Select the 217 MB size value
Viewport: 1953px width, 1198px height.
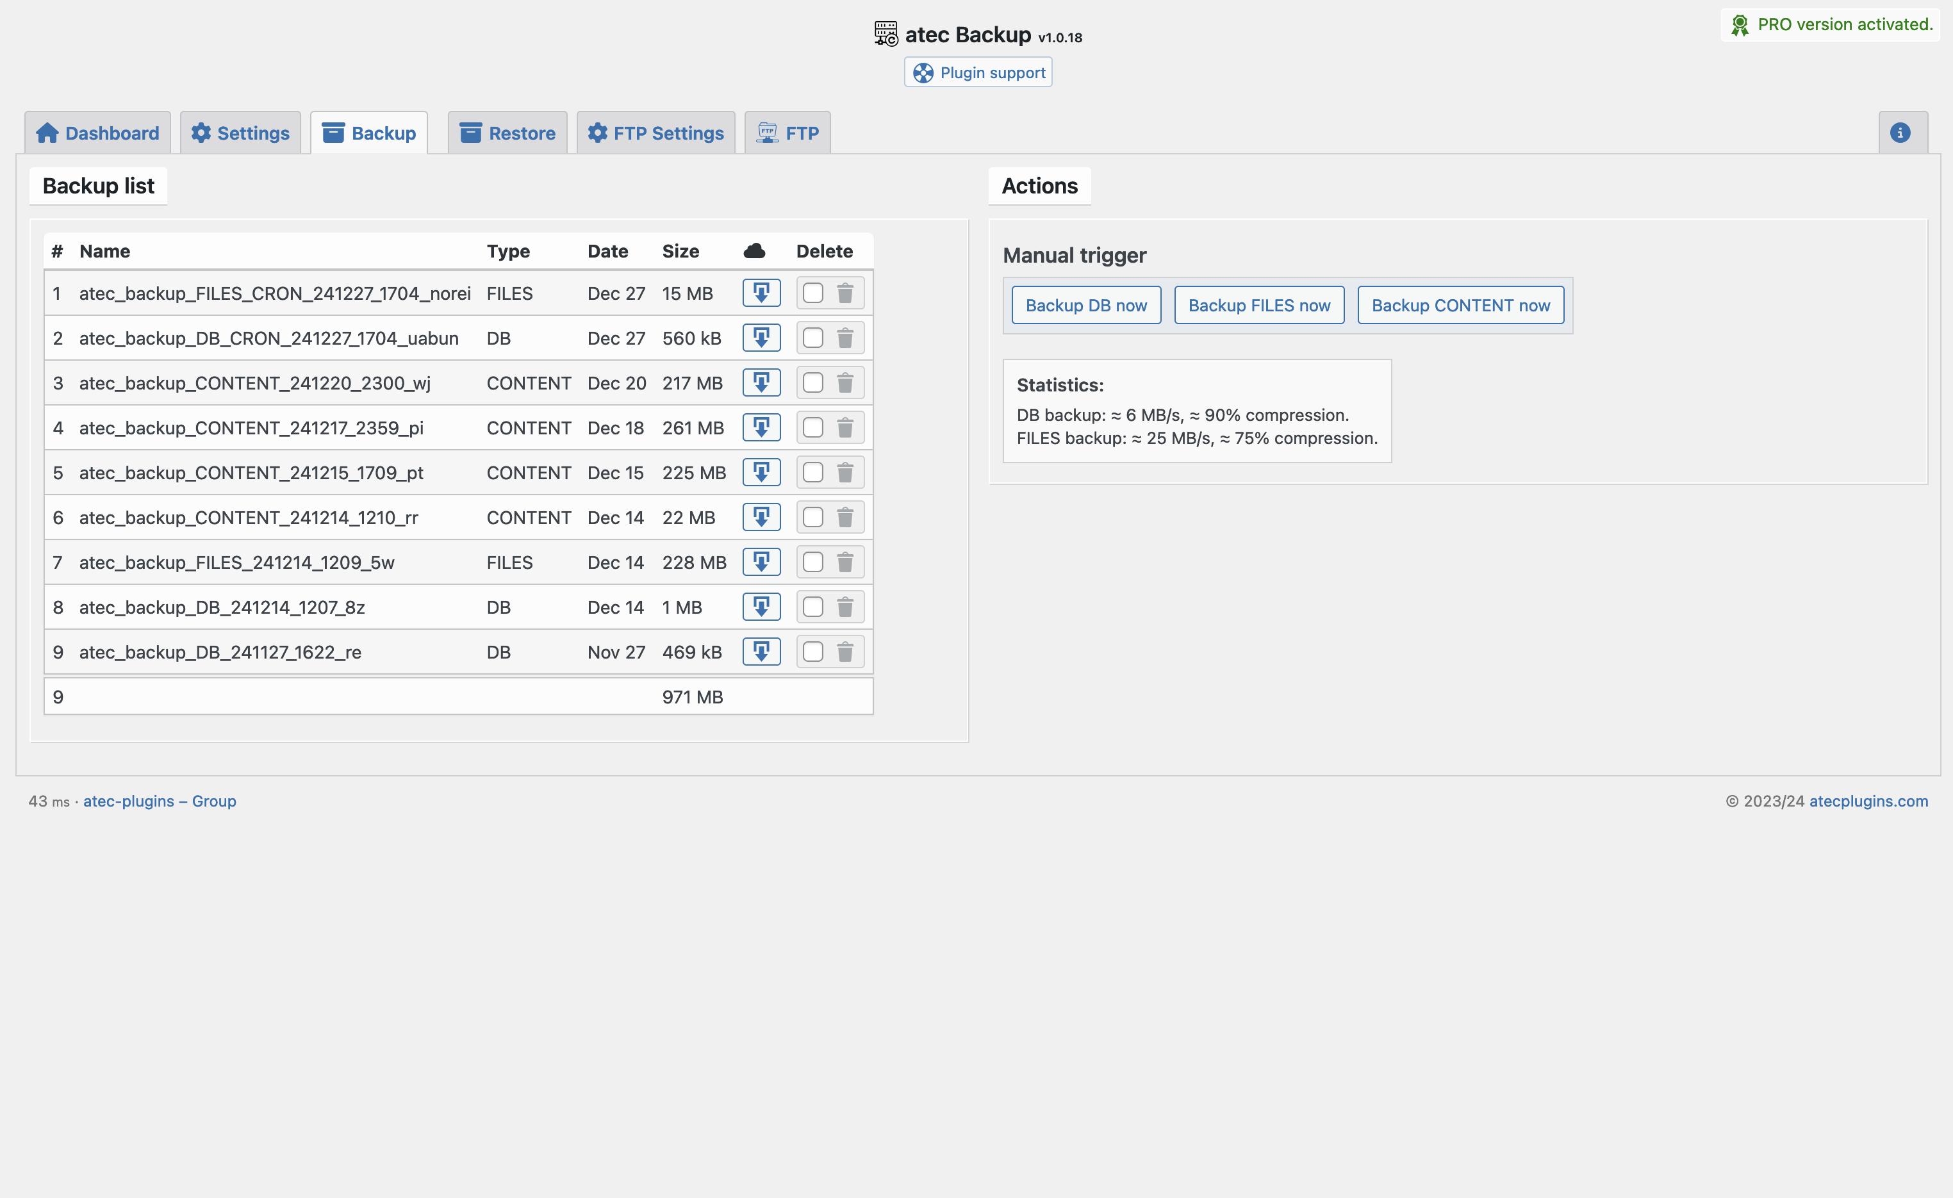pyautogui.click(x=692, y=382)
